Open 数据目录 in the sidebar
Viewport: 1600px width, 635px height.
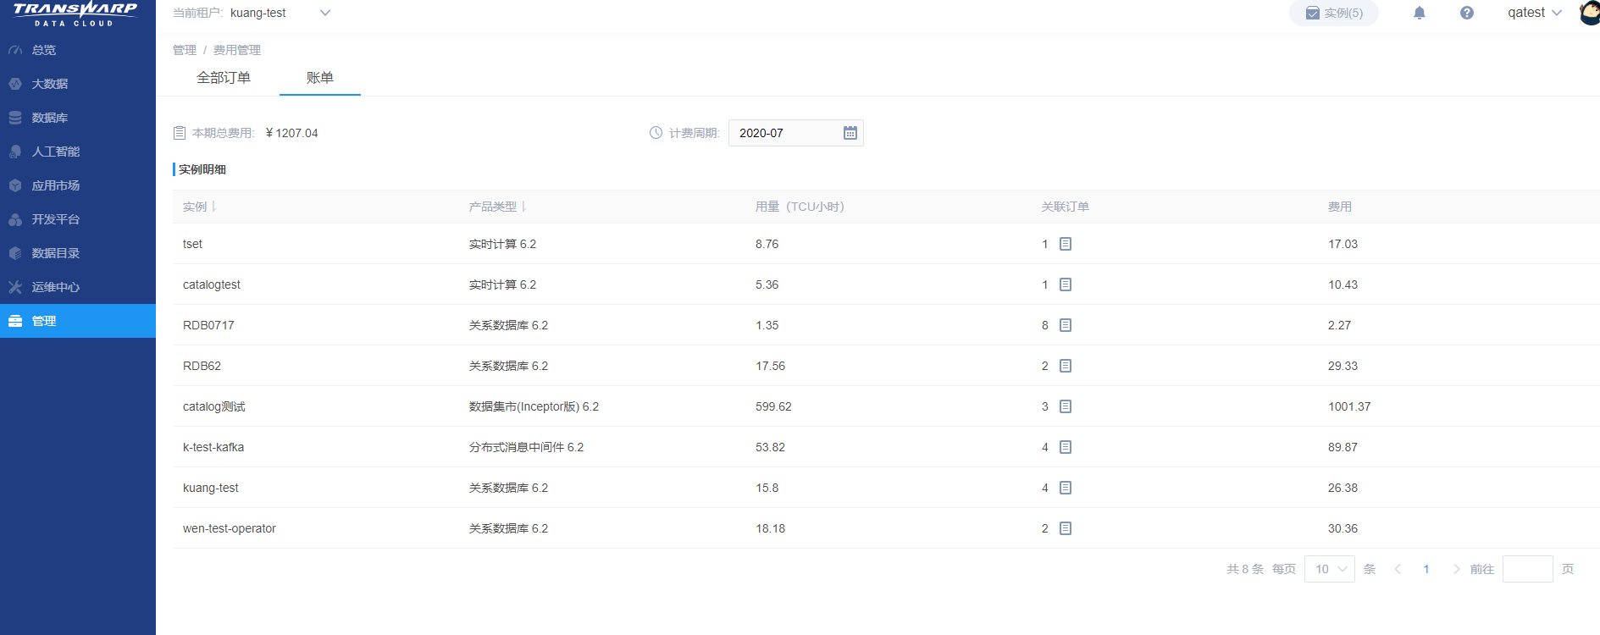(78, 253)
